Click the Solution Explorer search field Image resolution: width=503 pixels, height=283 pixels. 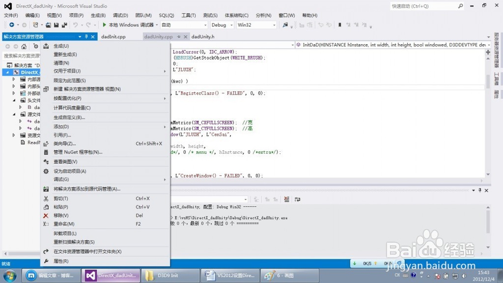coord(22,56)
